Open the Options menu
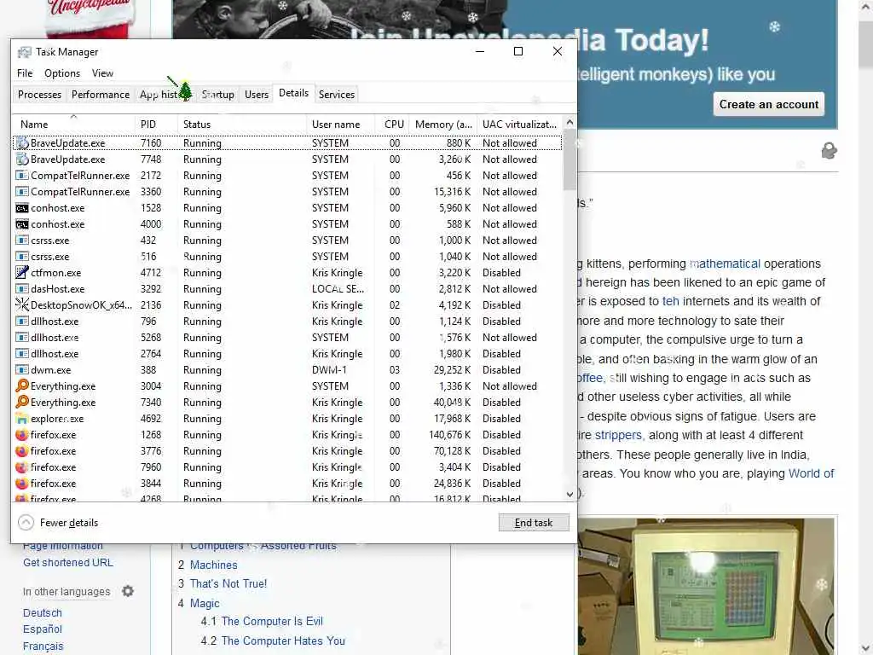This screenshot has height=655, width=873. click(x=62, y=73)
